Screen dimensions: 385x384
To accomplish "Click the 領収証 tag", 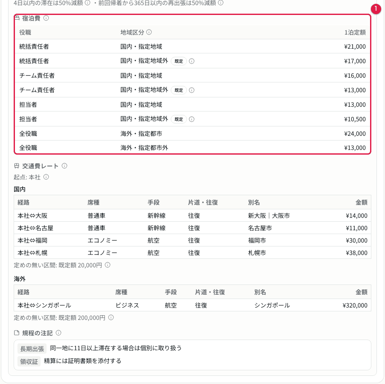I will click(29, 361).
